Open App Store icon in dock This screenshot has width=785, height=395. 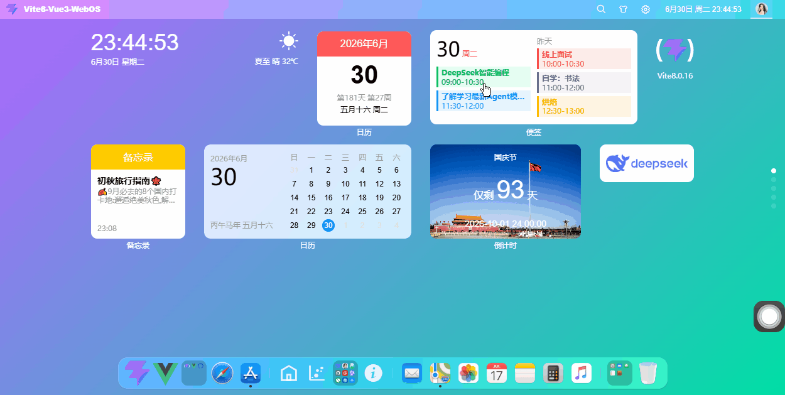pyautogui.click(x=251, y=373)
